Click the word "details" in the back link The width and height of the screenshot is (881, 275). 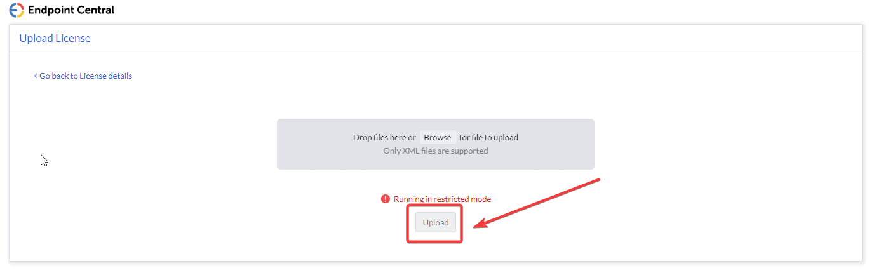pyautogui.click(x=119, y=76)
